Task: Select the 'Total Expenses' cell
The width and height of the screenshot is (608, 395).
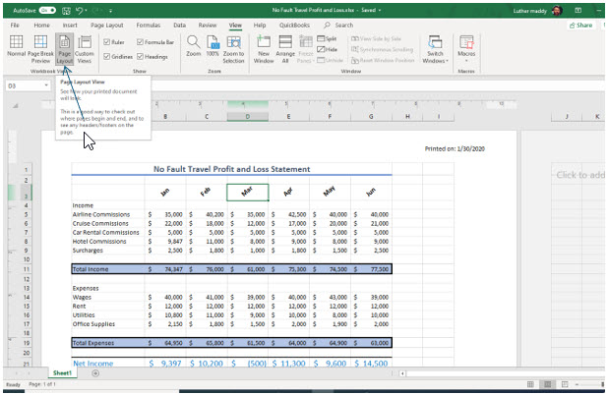Action: point(108,343)
